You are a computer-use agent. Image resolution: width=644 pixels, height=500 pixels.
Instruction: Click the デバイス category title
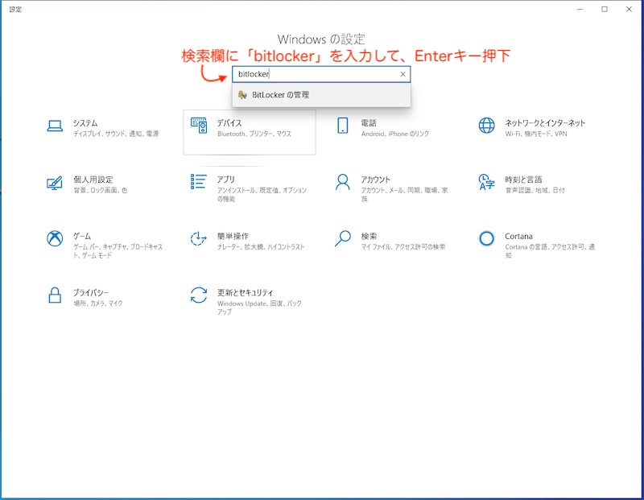pyautogui.click(x=229, y=123)
